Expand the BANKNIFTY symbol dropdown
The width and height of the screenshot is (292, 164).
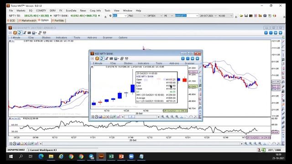pyautogui.click(x=197, y=16)
